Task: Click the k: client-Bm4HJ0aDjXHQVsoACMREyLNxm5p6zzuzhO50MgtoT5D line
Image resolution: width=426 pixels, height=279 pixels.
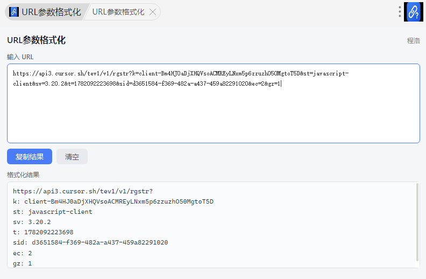Action: 113,201
